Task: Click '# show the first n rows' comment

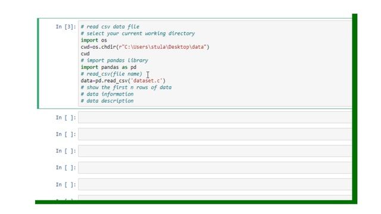Action: 126,87
